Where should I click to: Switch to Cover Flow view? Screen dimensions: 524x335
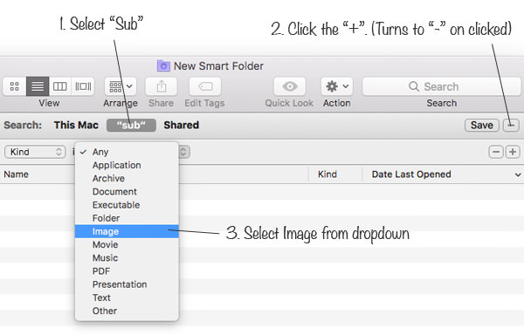point(83,86)
